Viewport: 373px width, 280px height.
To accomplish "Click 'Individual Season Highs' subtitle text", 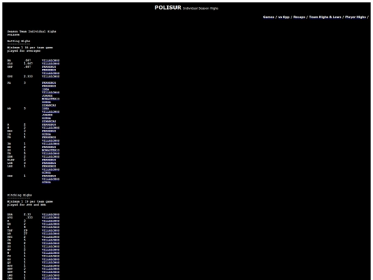I will 200,8.
